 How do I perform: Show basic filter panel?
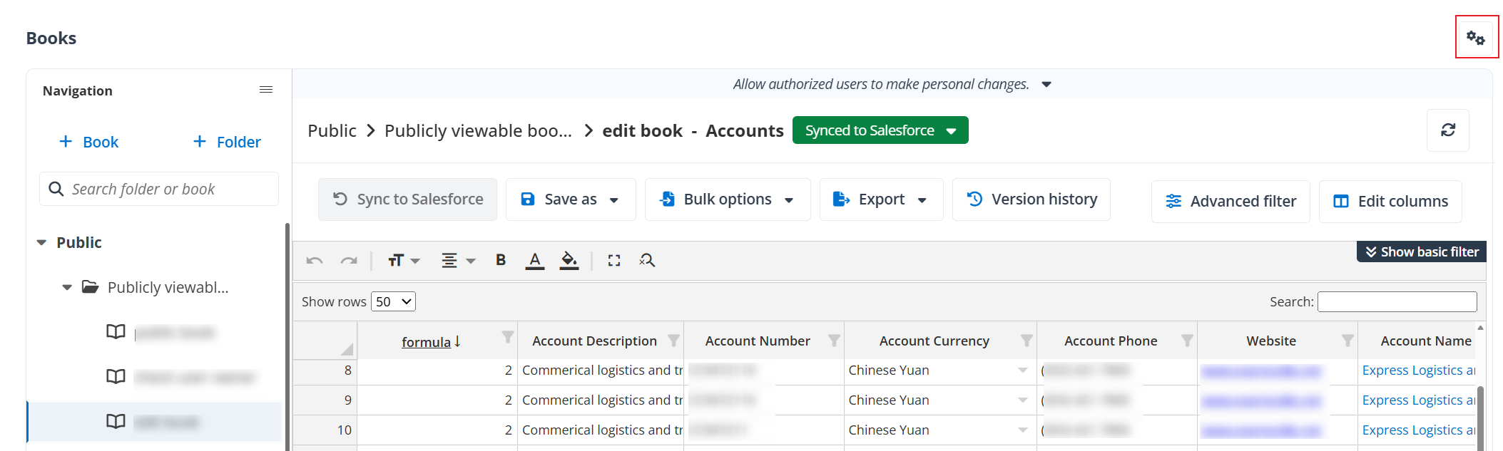[x=1421, y=252]
